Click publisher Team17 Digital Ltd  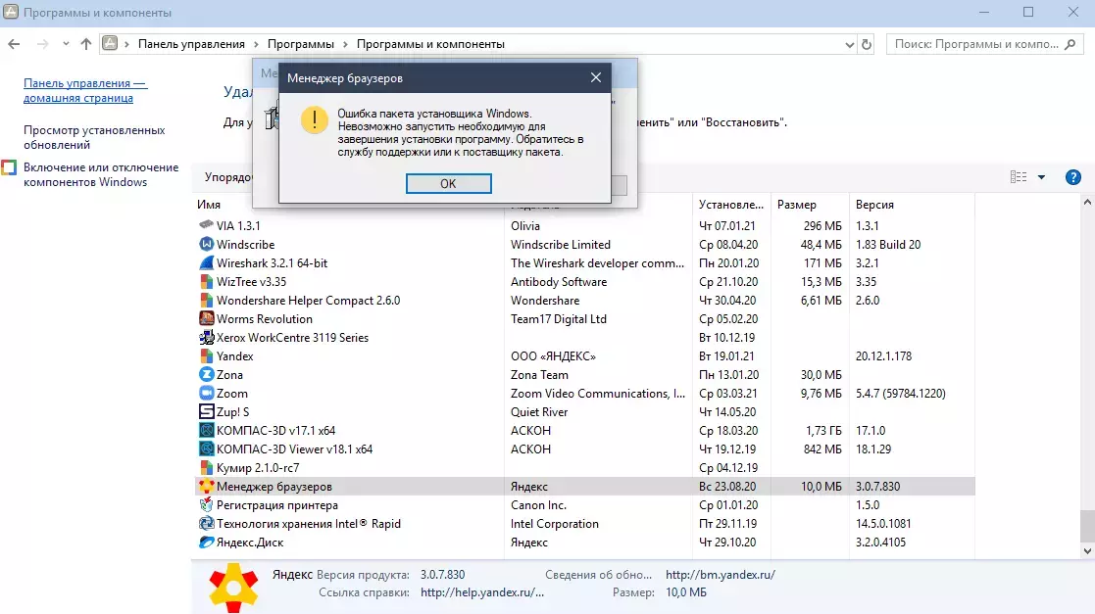(559, 319)
